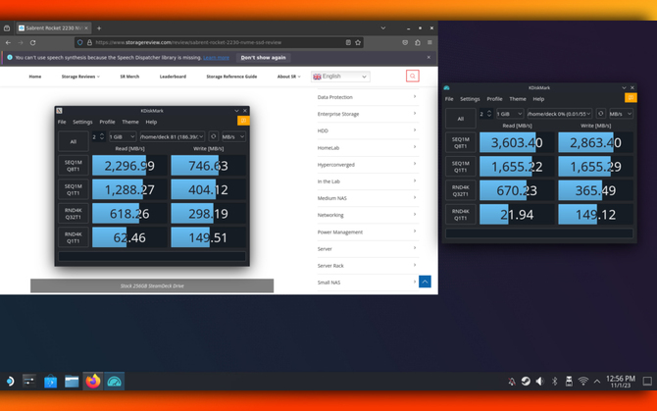Open tracking protection shield in address bar
The width and height of the screenshot is (657, 411).
[80, 42]
